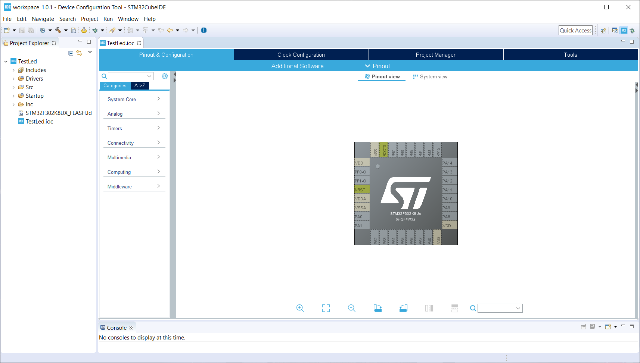Click the Open Perspective icon
The height and width of the screenshot is (363, 640).
(x=603, y=31)
